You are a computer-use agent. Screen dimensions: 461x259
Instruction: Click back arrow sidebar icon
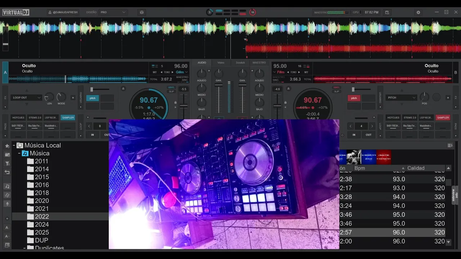point(7,172)
